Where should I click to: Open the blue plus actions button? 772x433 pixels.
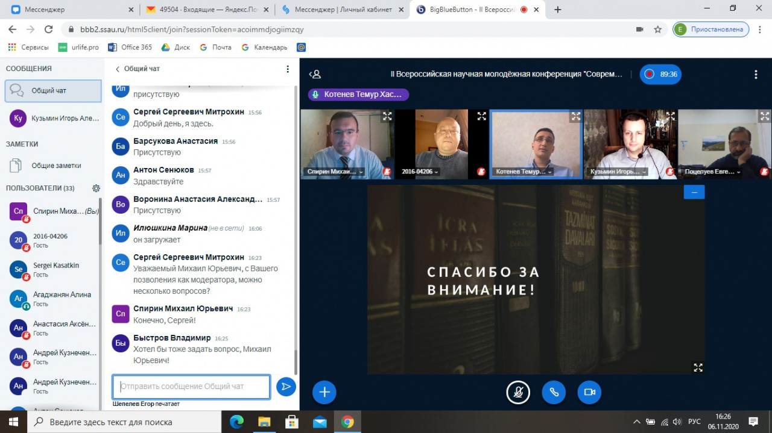(324, 393)
